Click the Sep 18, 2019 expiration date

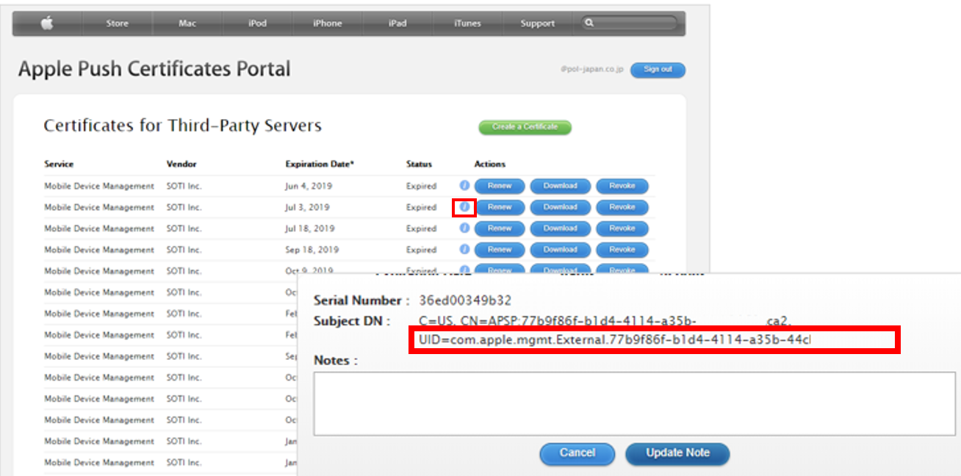point(312,250)
